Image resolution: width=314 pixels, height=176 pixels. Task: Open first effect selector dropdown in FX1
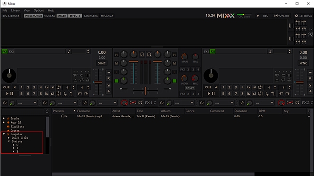(27, 103)
